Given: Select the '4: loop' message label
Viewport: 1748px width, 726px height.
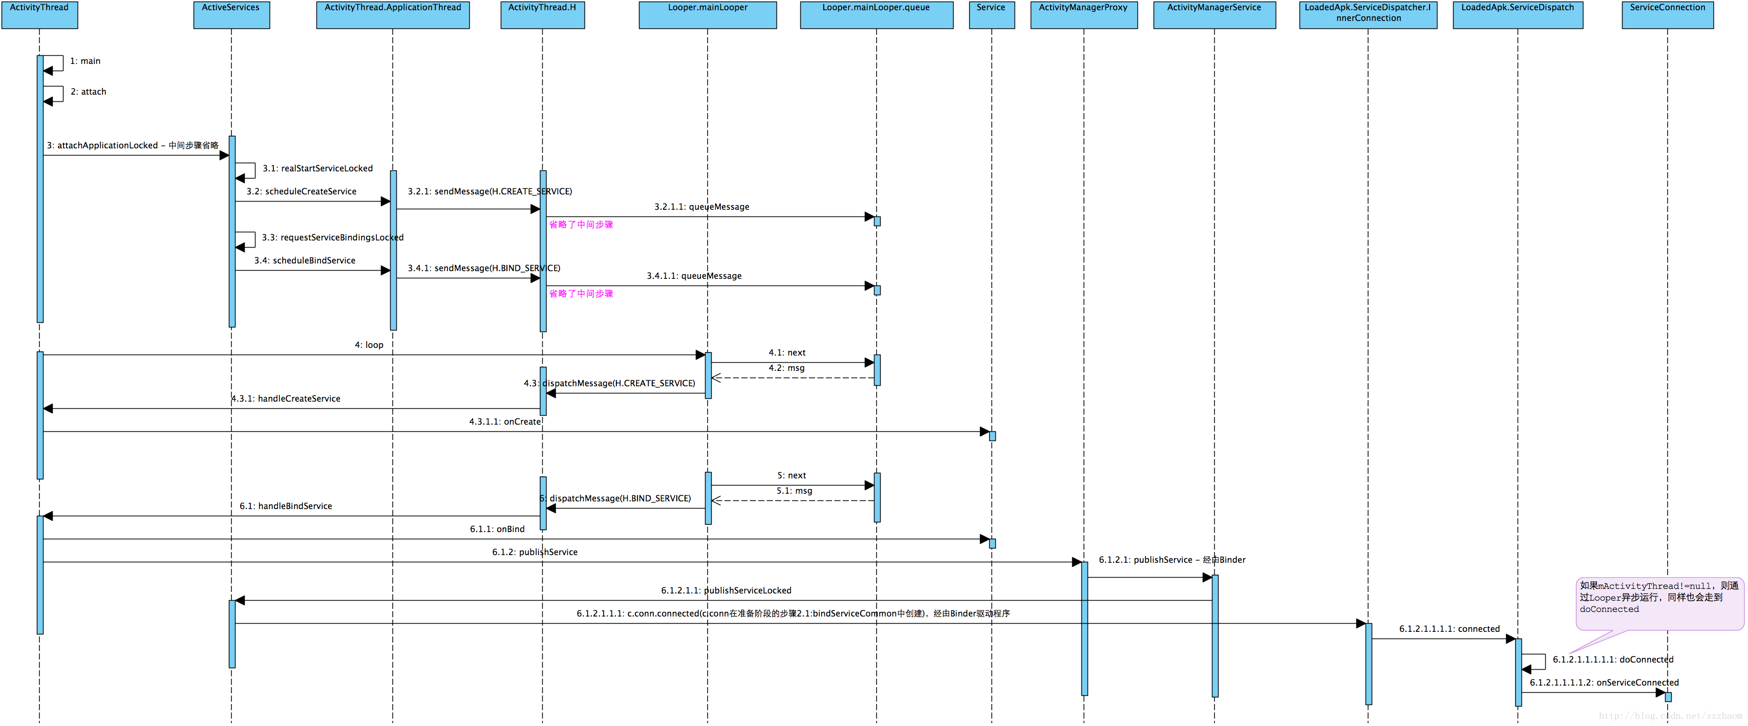Looking at the screenshot, I should click(369, 345).
